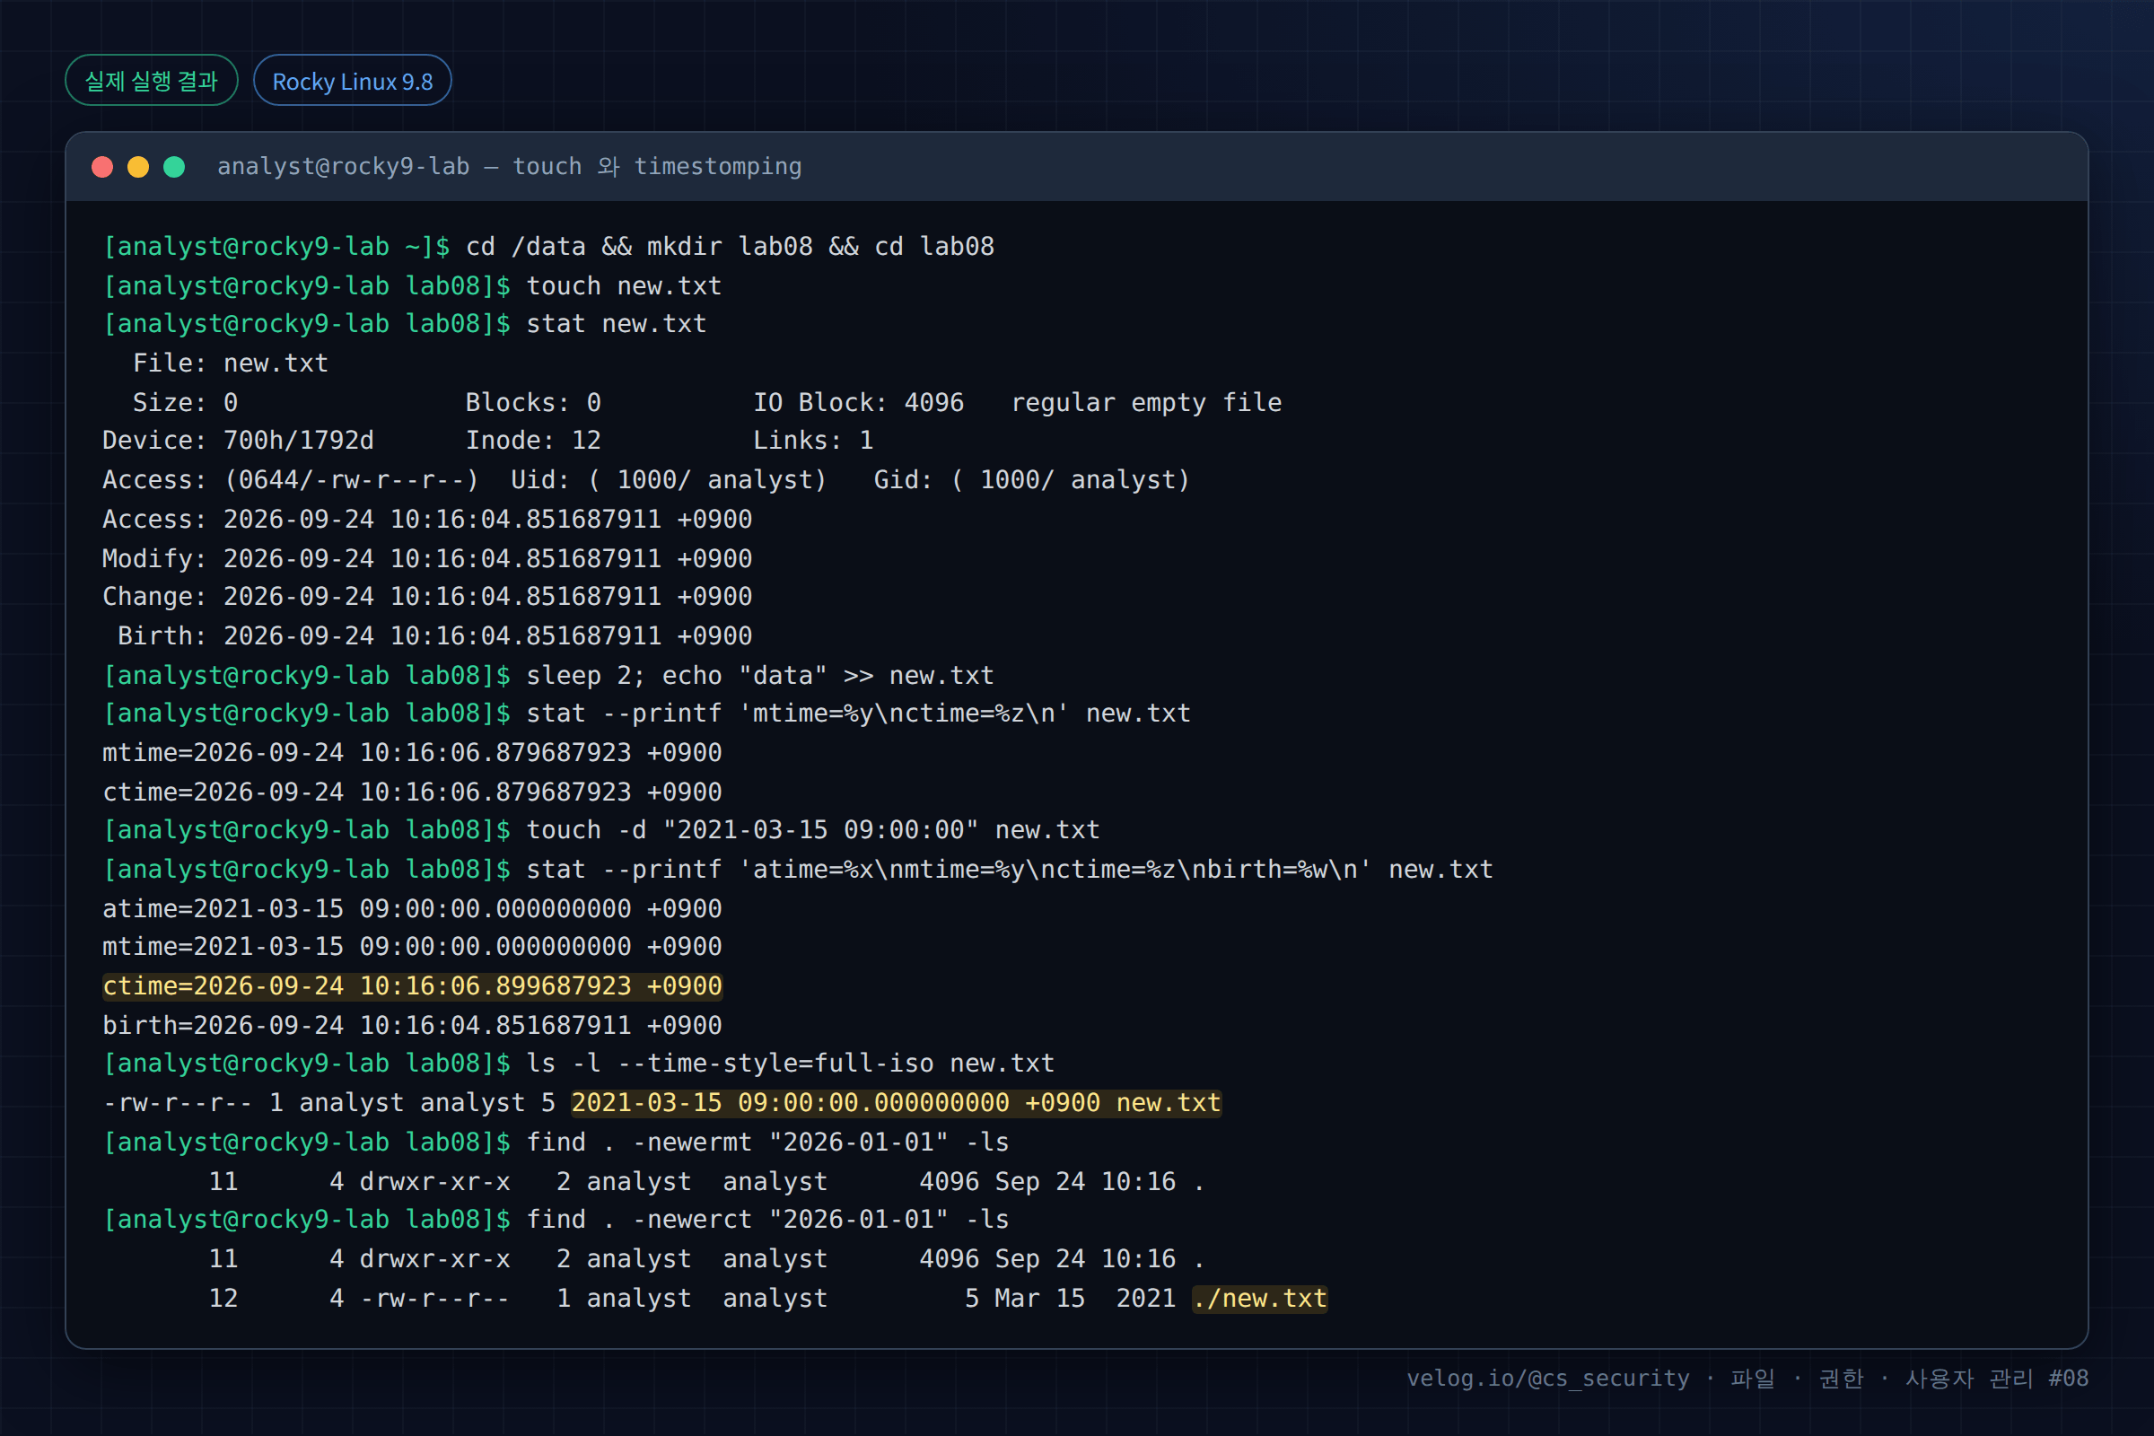Click the 'Uid: ( 1000/ analyst)' value

669,480
